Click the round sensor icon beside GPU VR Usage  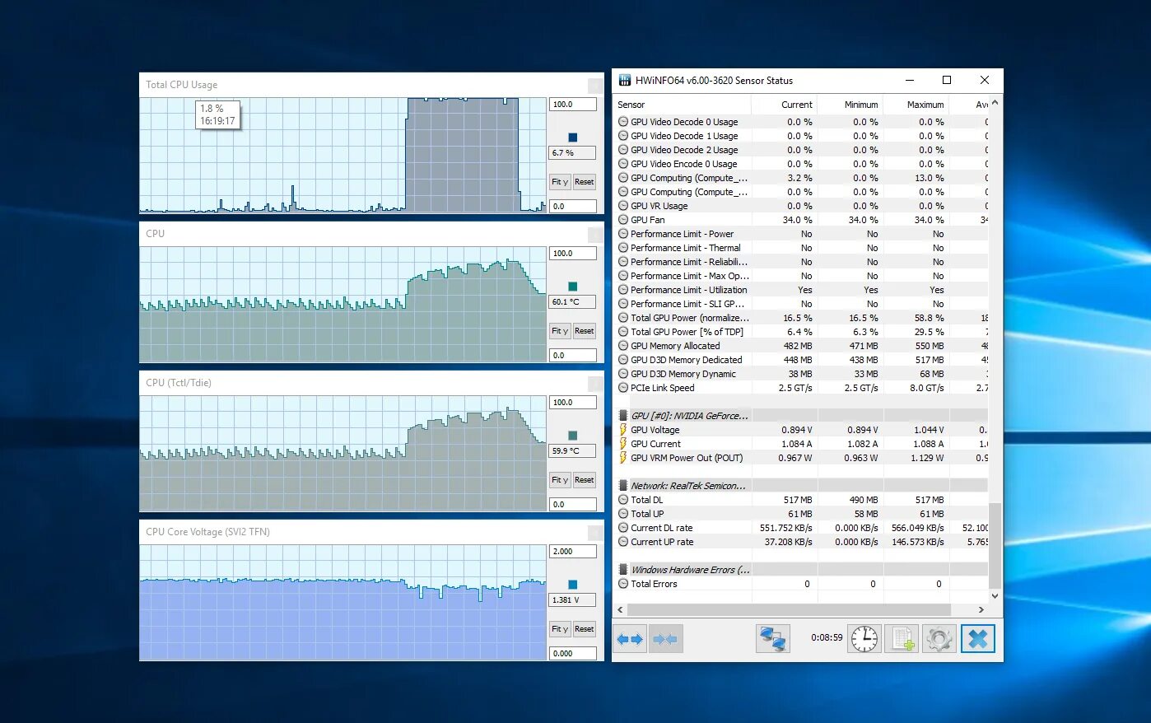pyautogui.click(x=623, y=206)
